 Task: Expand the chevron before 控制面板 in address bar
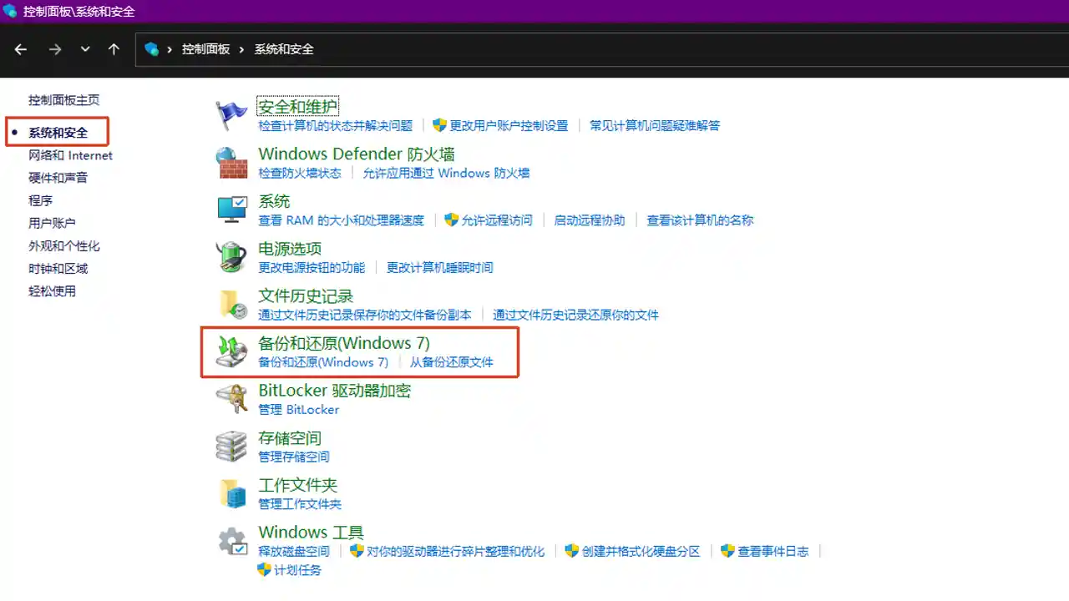170,49
